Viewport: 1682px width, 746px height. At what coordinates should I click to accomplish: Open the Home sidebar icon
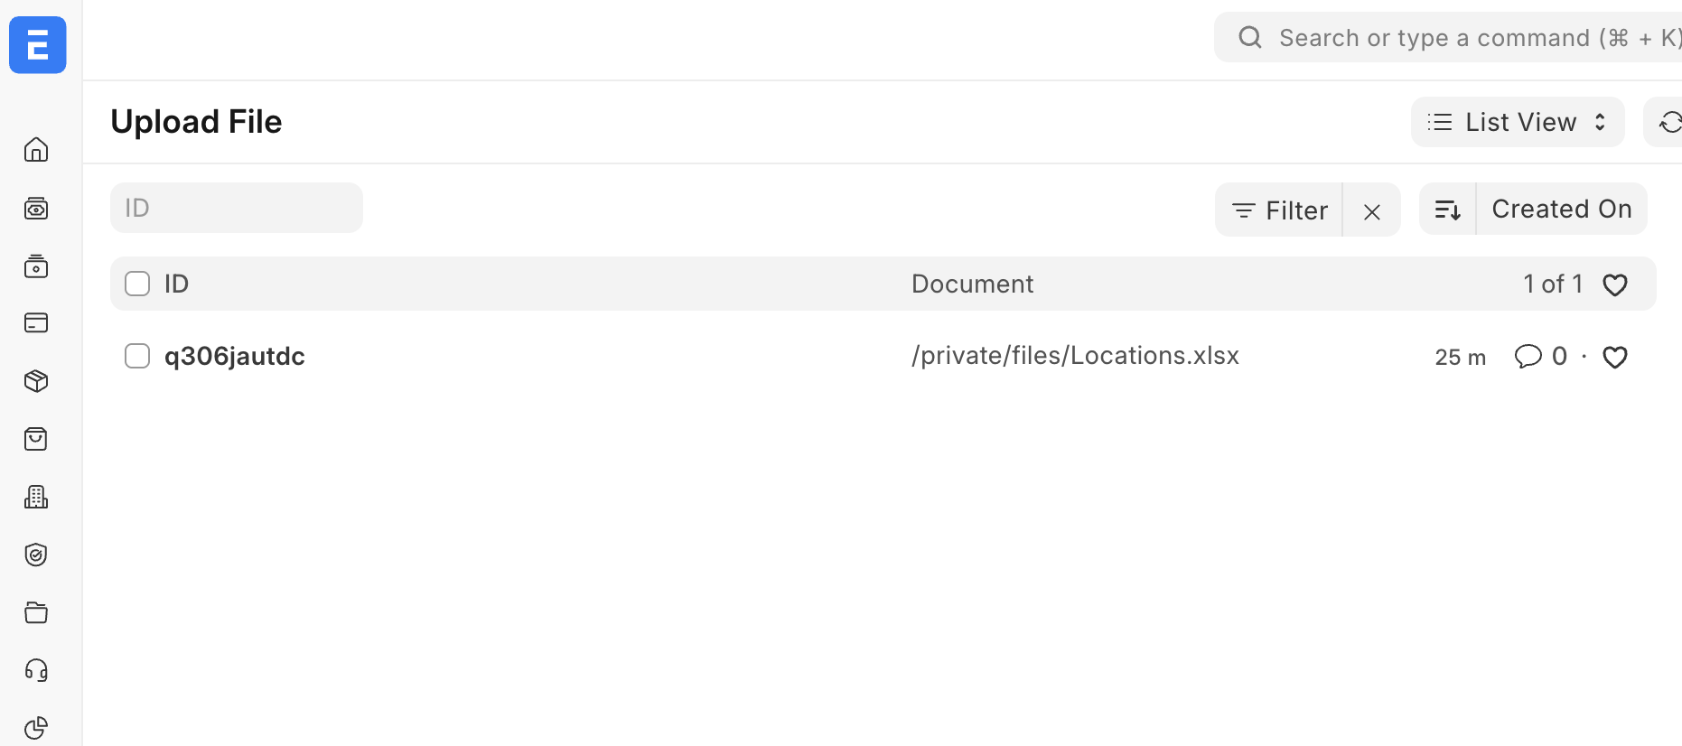[36, 149]
